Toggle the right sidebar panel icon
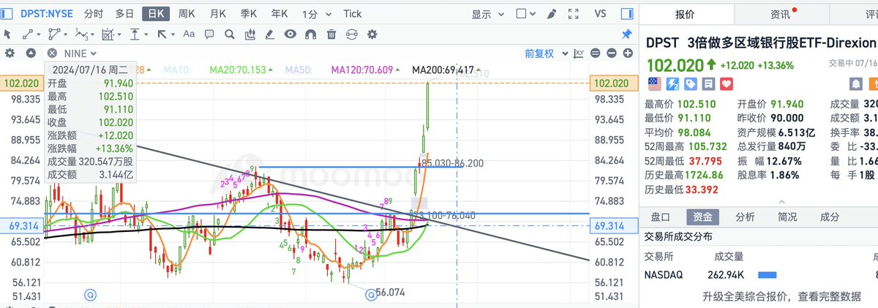 (627, 13)
